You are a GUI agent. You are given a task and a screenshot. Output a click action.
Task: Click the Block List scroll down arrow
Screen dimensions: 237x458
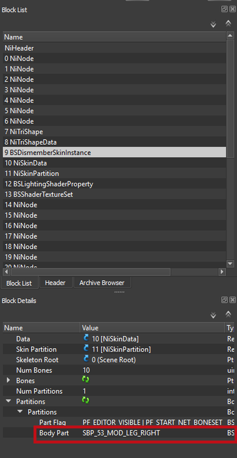(230, 263)
